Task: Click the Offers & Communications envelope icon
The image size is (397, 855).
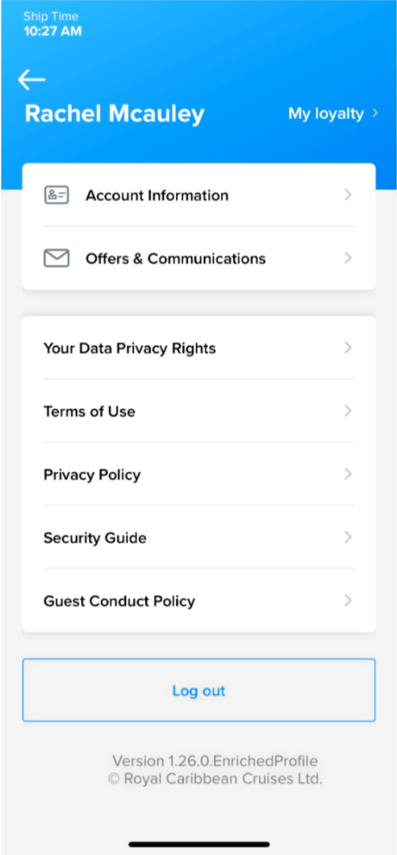Action: 56,258
